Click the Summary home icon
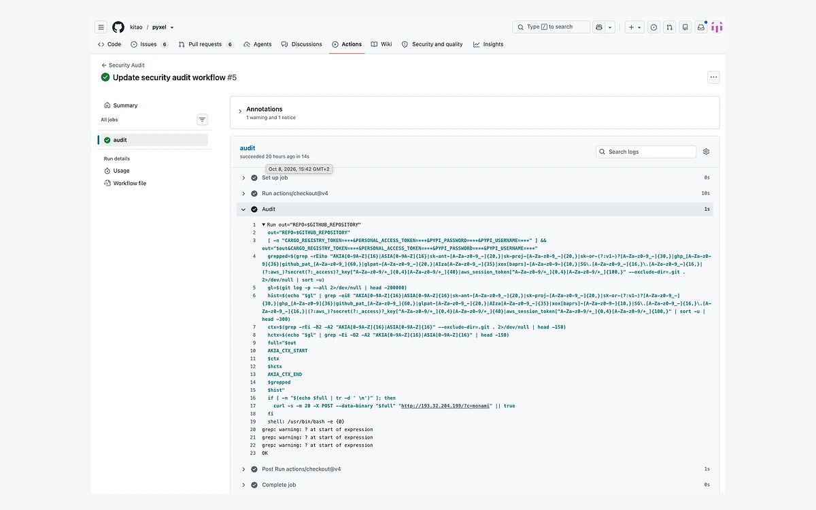Image resolution: width=816 pixels, height=510 pixels. click(107, 105)
